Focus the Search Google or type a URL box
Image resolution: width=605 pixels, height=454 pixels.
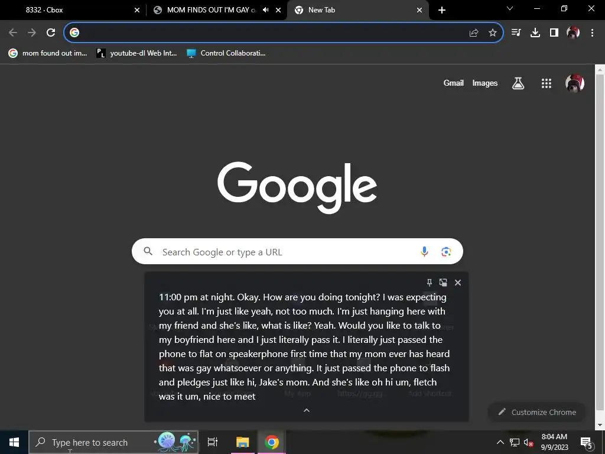[x=297, y=252]
